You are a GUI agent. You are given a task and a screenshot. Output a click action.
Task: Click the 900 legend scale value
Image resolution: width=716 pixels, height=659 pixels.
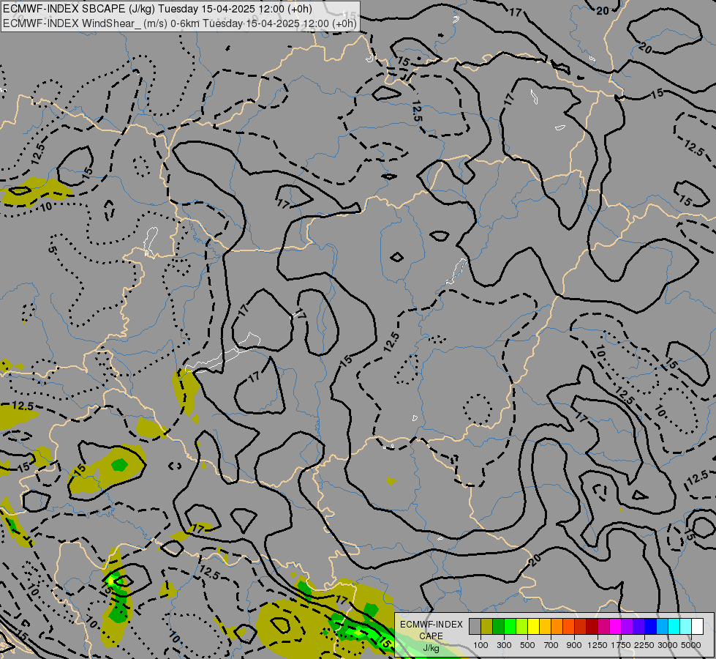pyautogui.click(x=574, y=645)
